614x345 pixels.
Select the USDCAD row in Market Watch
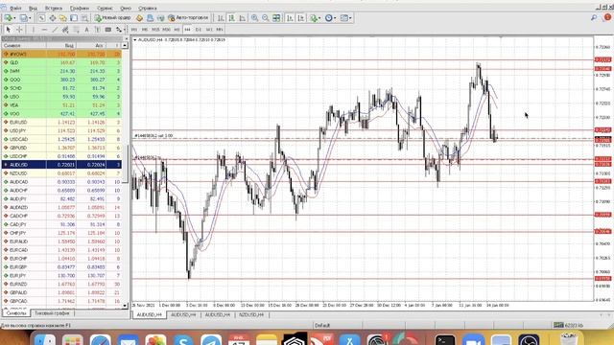61,139
